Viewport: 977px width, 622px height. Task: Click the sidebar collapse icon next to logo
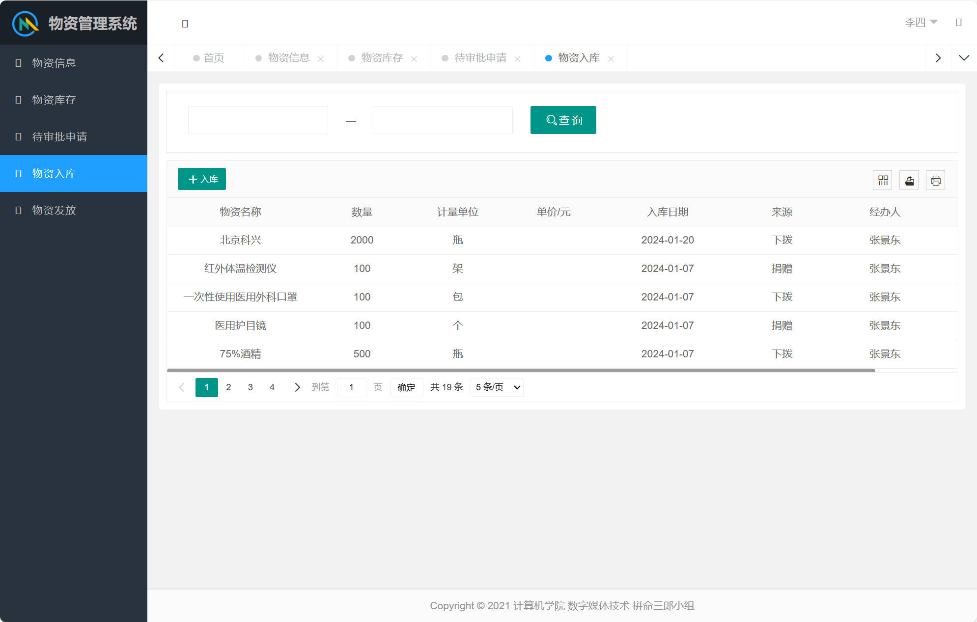coord(185,23)
